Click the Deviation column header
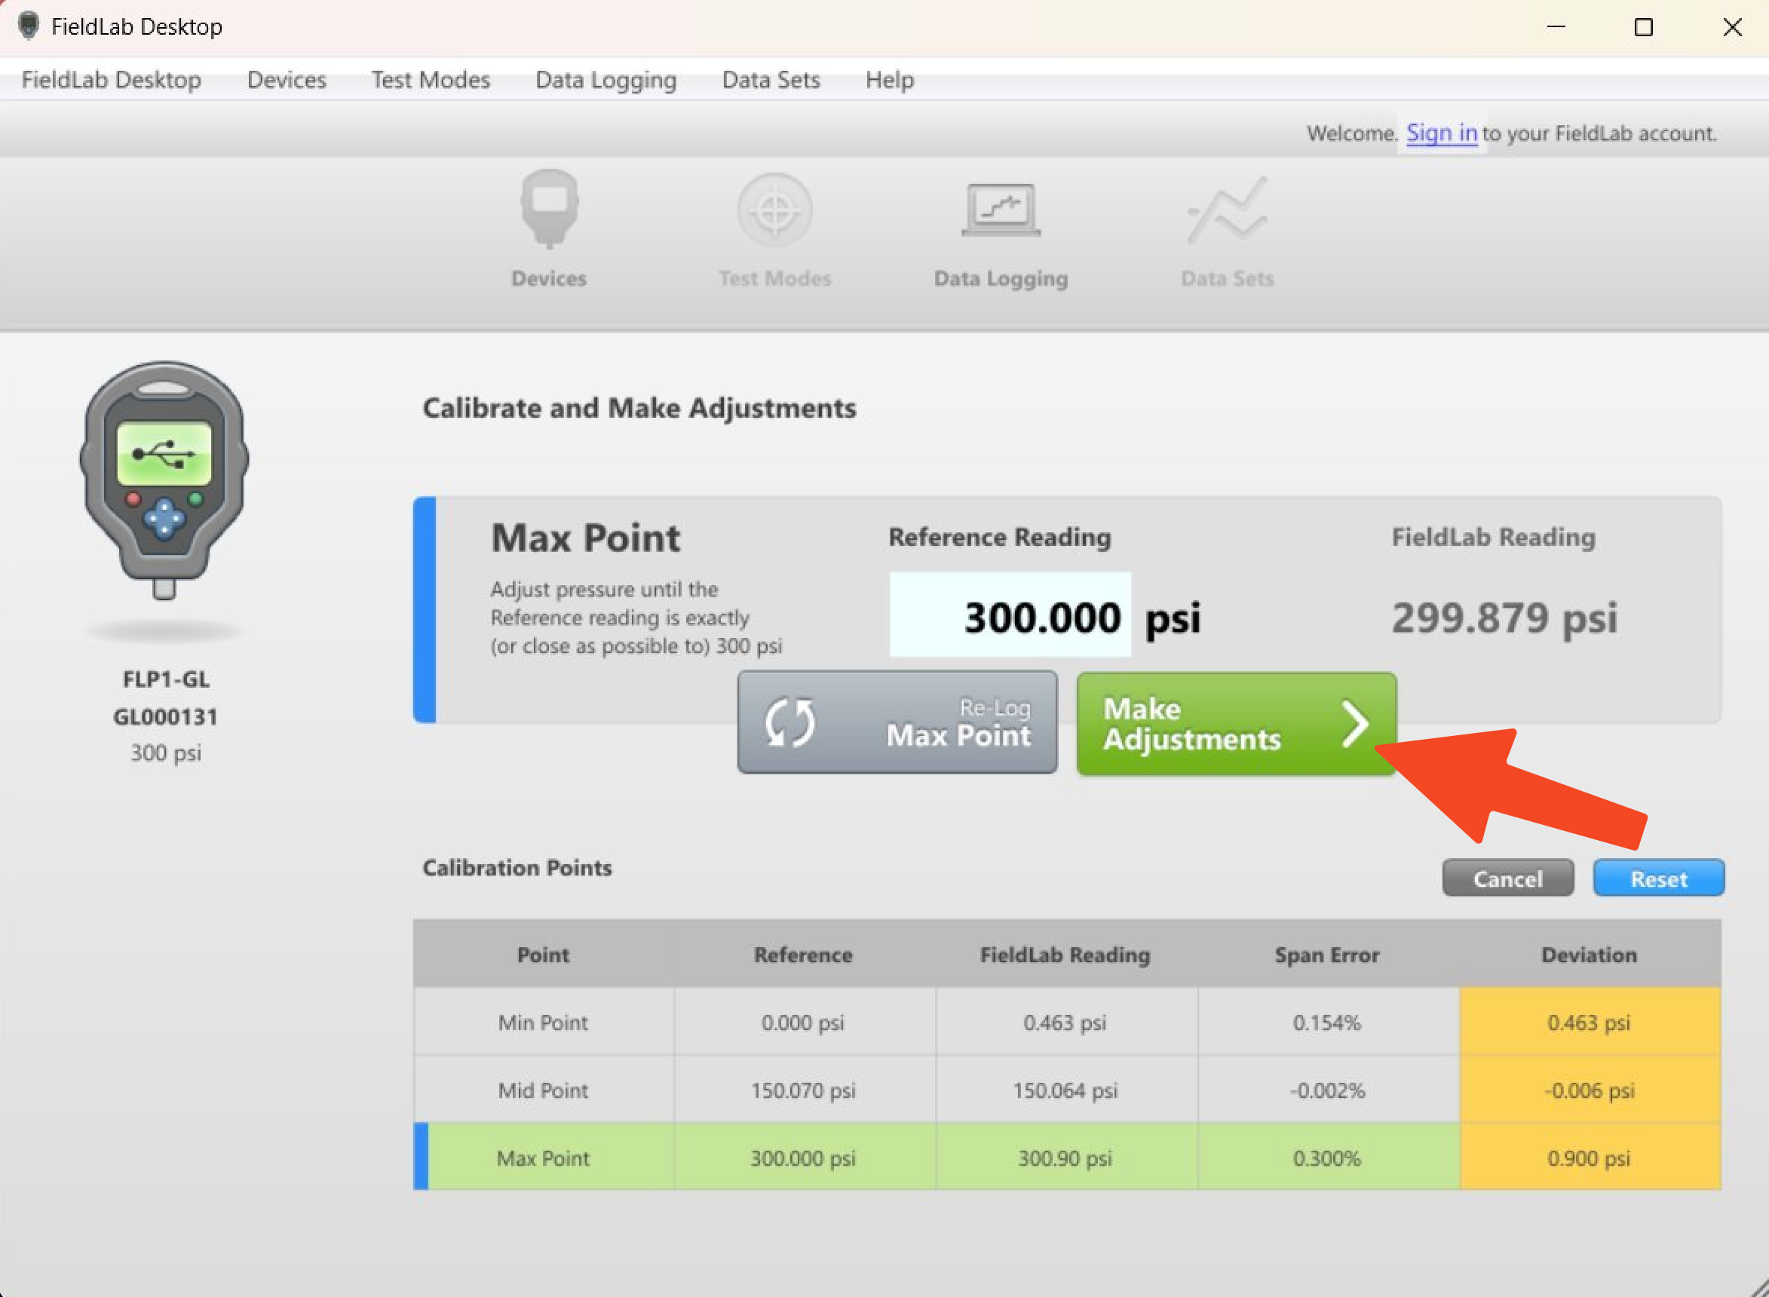 (1590, 954)
